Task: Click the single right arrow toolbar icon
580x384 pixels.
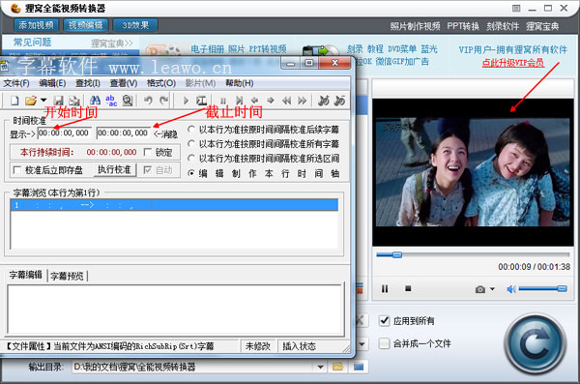Action: 271,101
